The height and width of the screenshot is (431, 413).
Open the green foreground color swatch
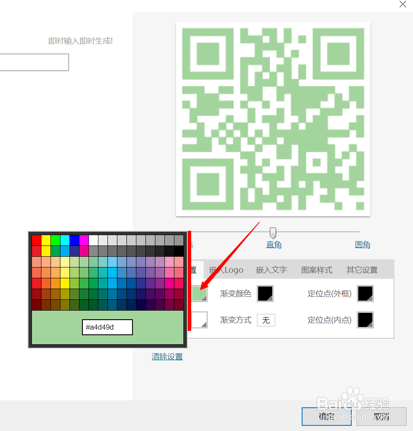[199, 293]
